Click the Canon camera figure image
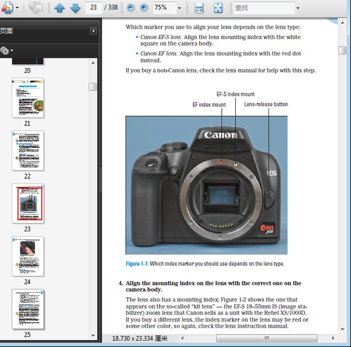 pyautogui.click(x=206, y=185)
